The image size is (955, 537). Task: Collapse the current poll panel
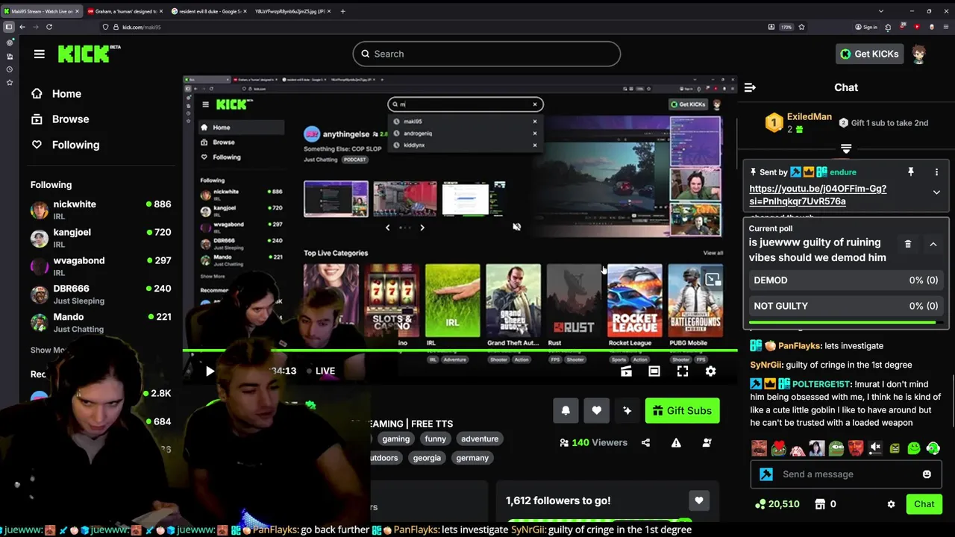[x=933, y=244]
